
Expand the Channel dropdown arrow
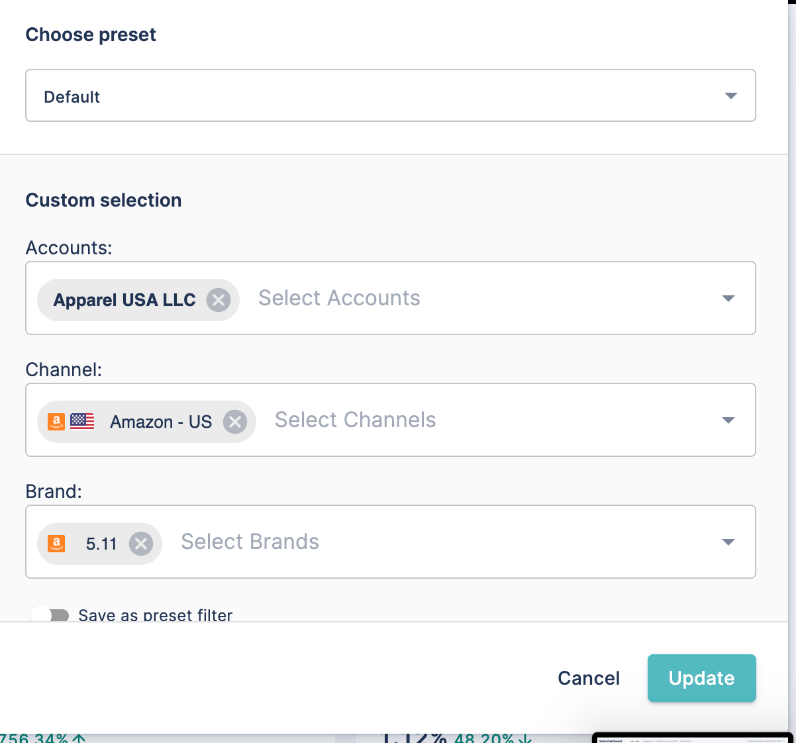click(x=728, y=421)
